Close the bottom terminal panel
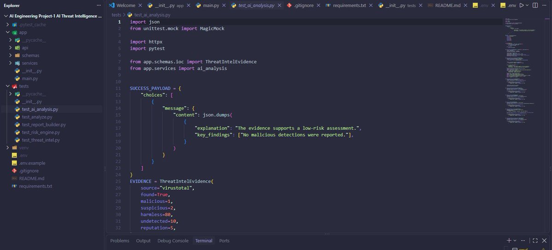The image size is (552, 250). (545, 240)
